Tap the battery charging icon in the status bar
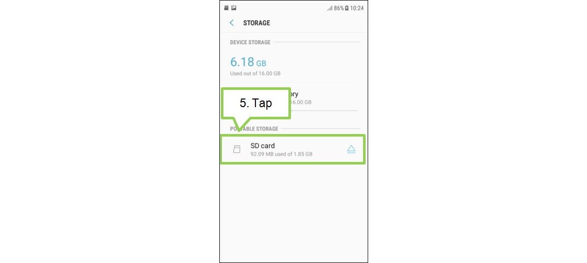Viewport: 587px width, 263px height. 347,8
